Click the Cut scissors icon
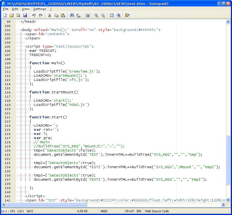 pos(49,15)
